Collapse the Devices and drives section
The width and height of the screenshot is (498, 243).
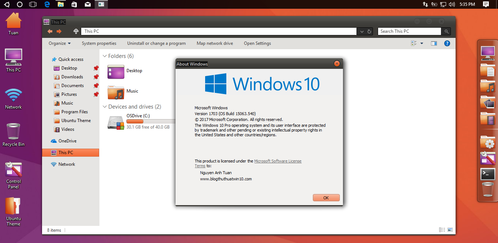[105, 106]
